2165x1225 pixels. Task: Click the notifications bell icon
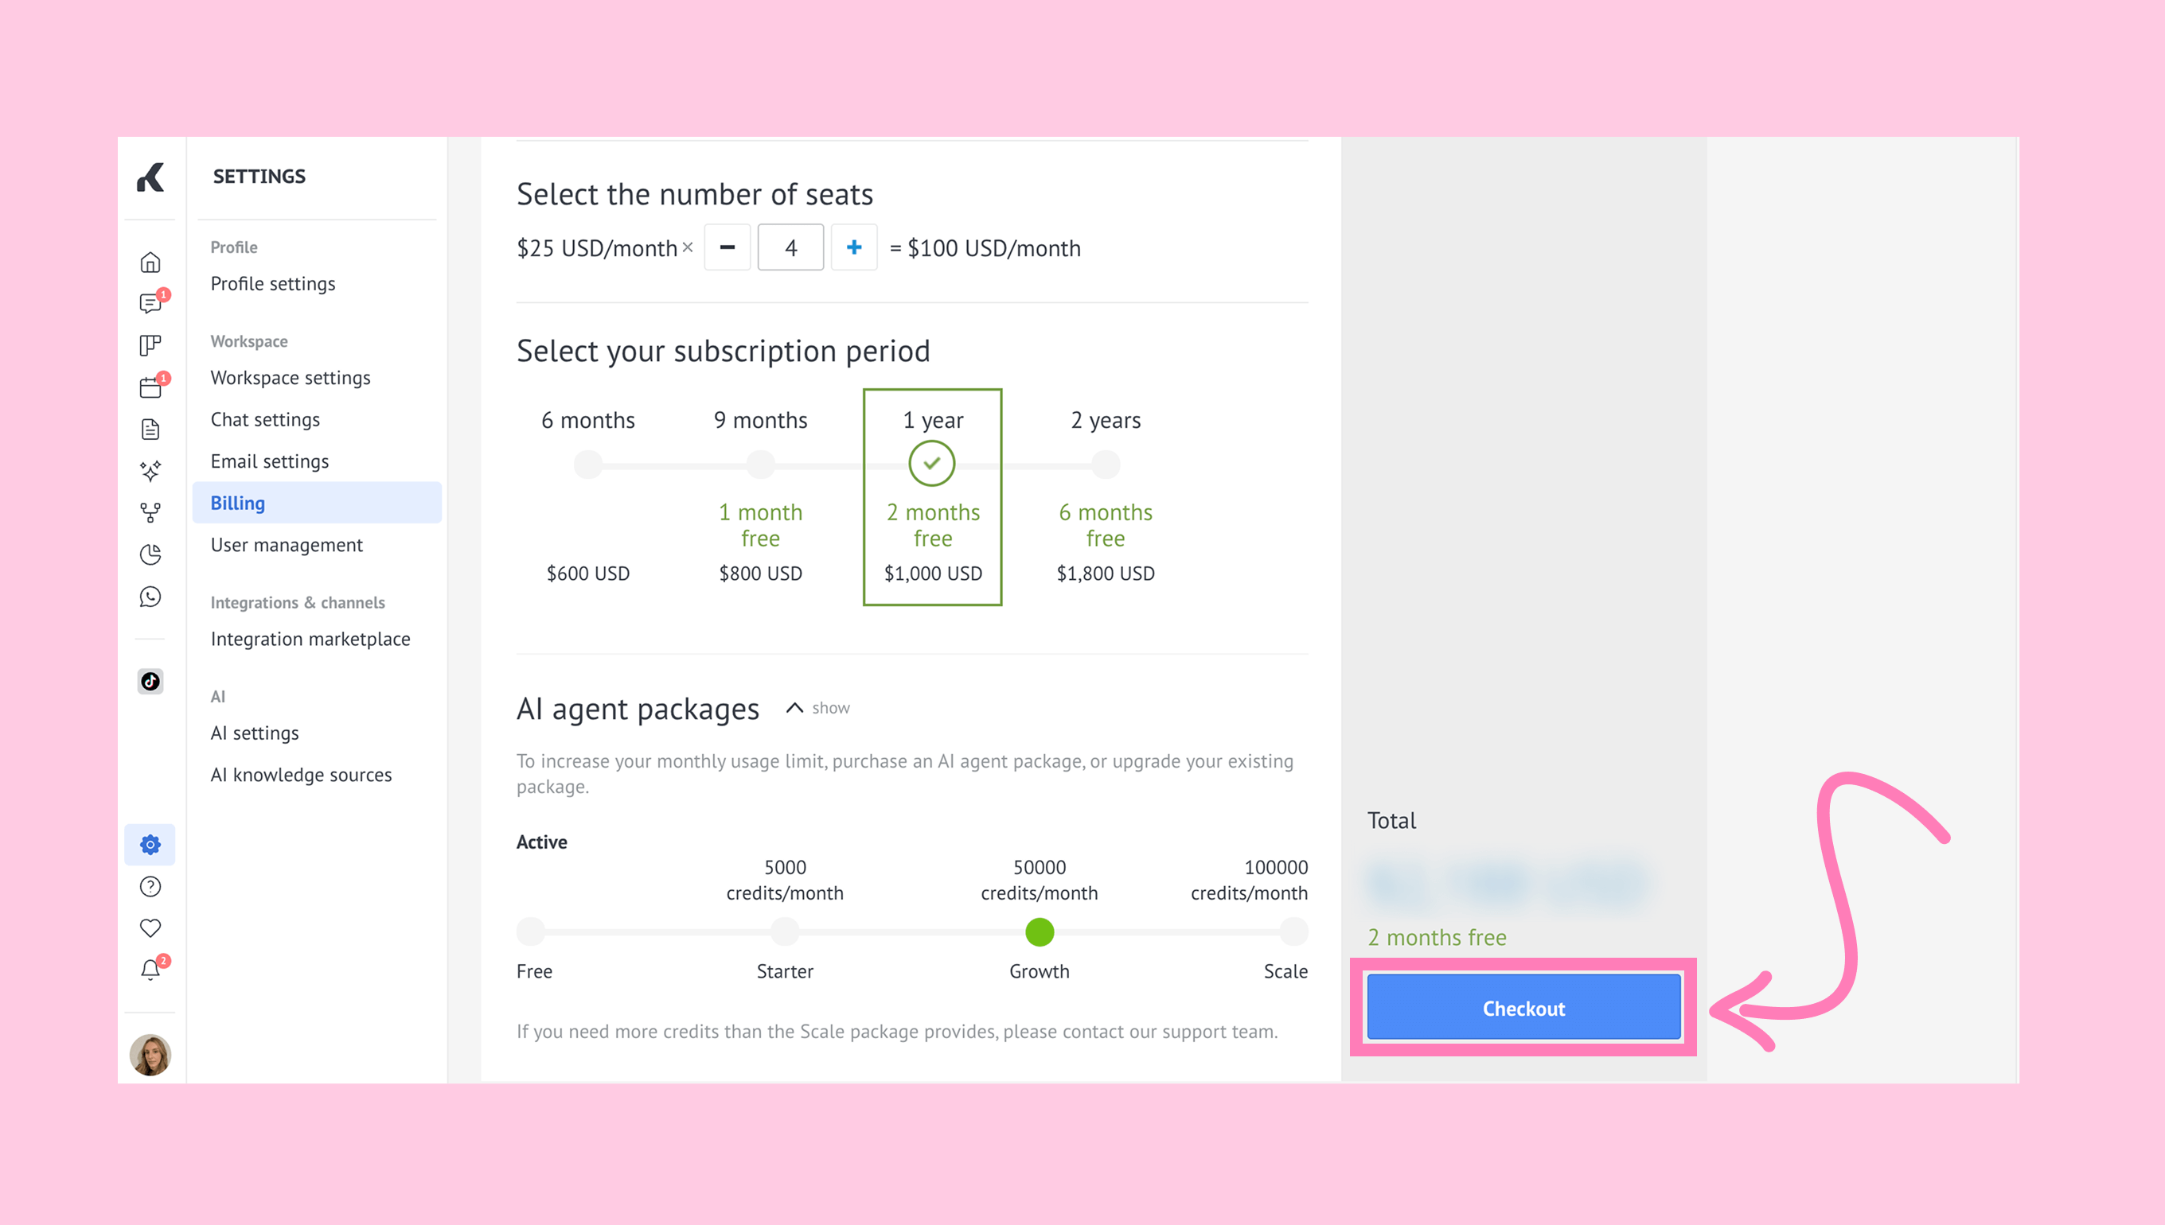(150, 969)
